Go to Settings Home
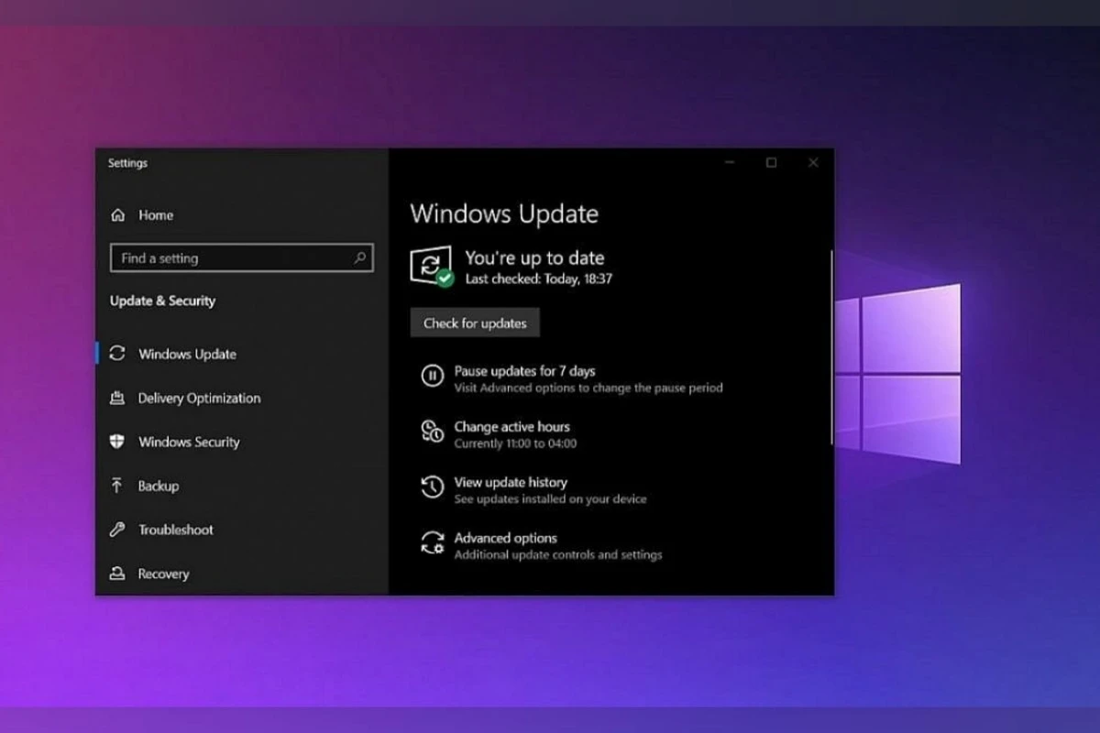 [x=156, y=215]
